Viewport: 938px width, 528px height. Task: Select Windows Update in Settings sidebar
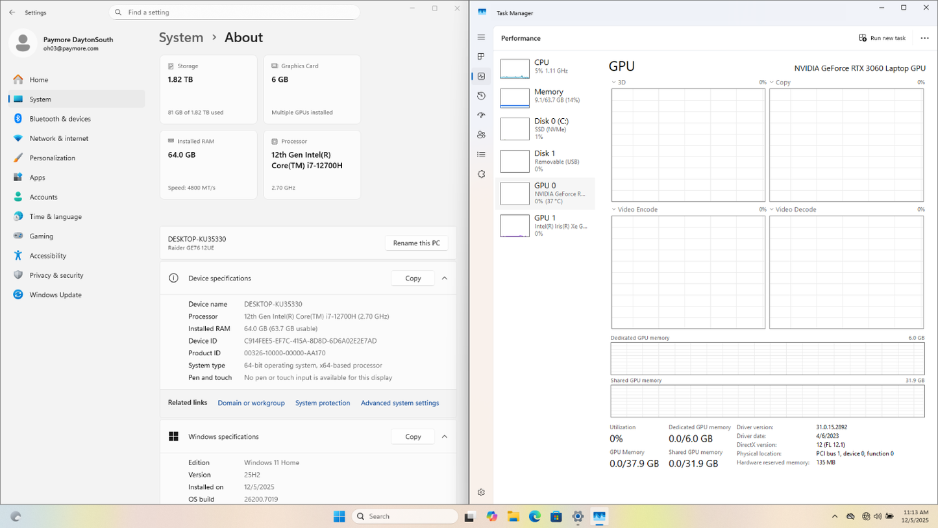point(55,295)
